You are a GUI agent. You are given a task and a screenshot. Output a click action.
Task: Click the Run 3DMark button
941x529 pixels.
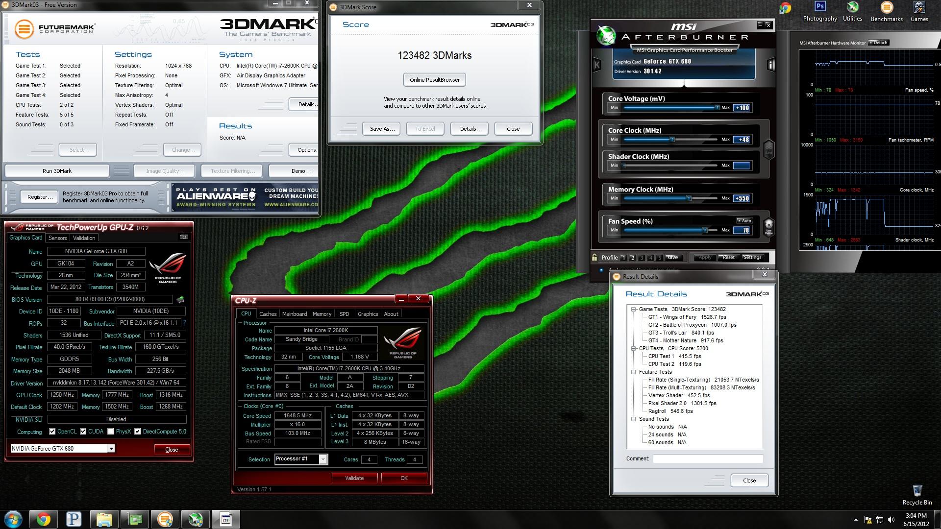pyautogui.click(x=57, y=171)
